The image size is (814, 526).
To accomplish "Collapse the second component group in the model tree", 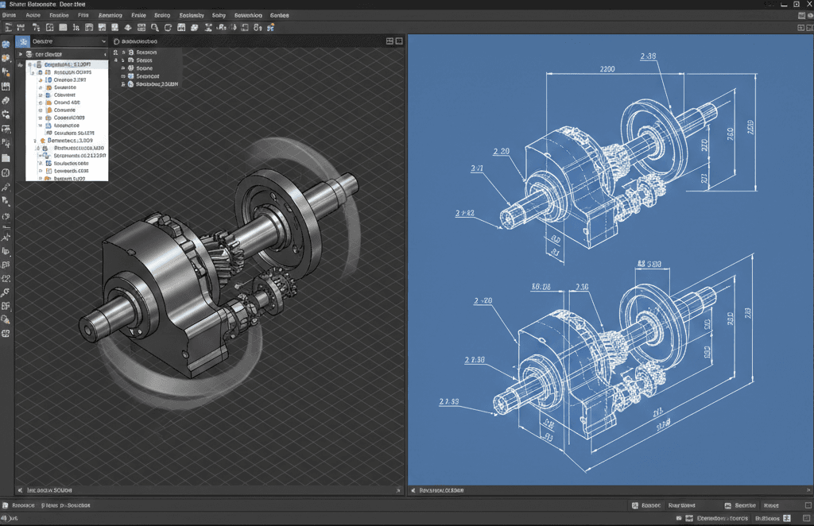I will tap(34, 140).
